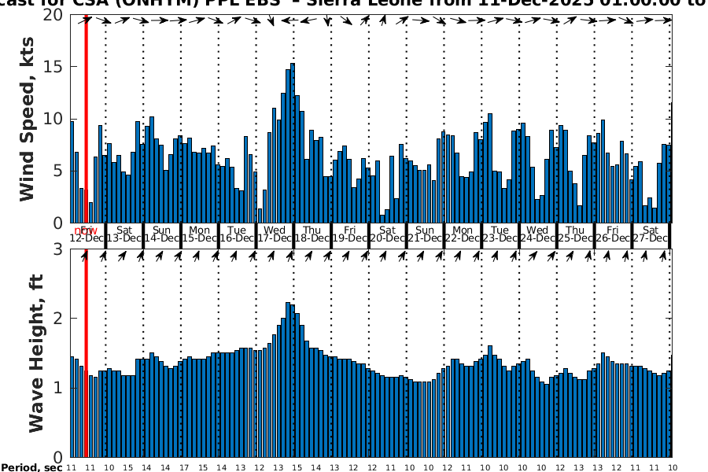Click the tallest wave height bar above 2 ft

click(x=288, y=379)
